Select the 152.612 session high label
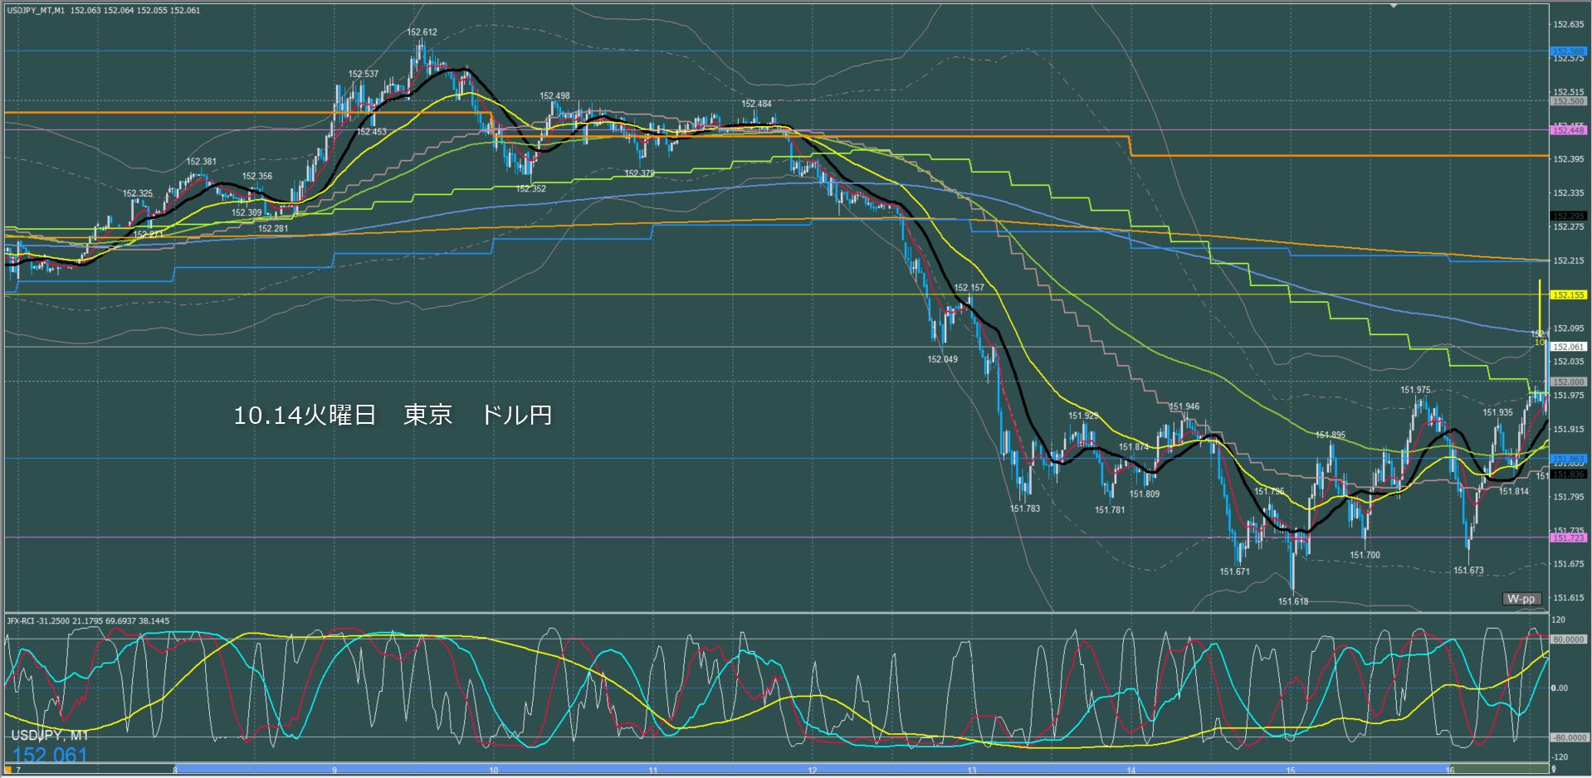The width and height of the screenshot is (1592, 778). (422, 32)
